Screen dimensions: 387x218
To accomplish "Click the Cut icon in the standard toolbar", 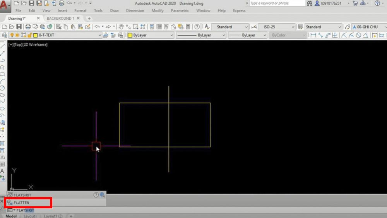I will click(x=59, y=27).
